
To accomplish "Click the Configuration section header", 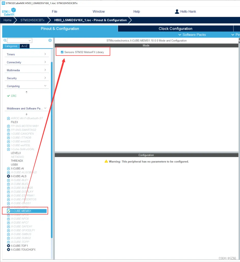I will [146, 155].
